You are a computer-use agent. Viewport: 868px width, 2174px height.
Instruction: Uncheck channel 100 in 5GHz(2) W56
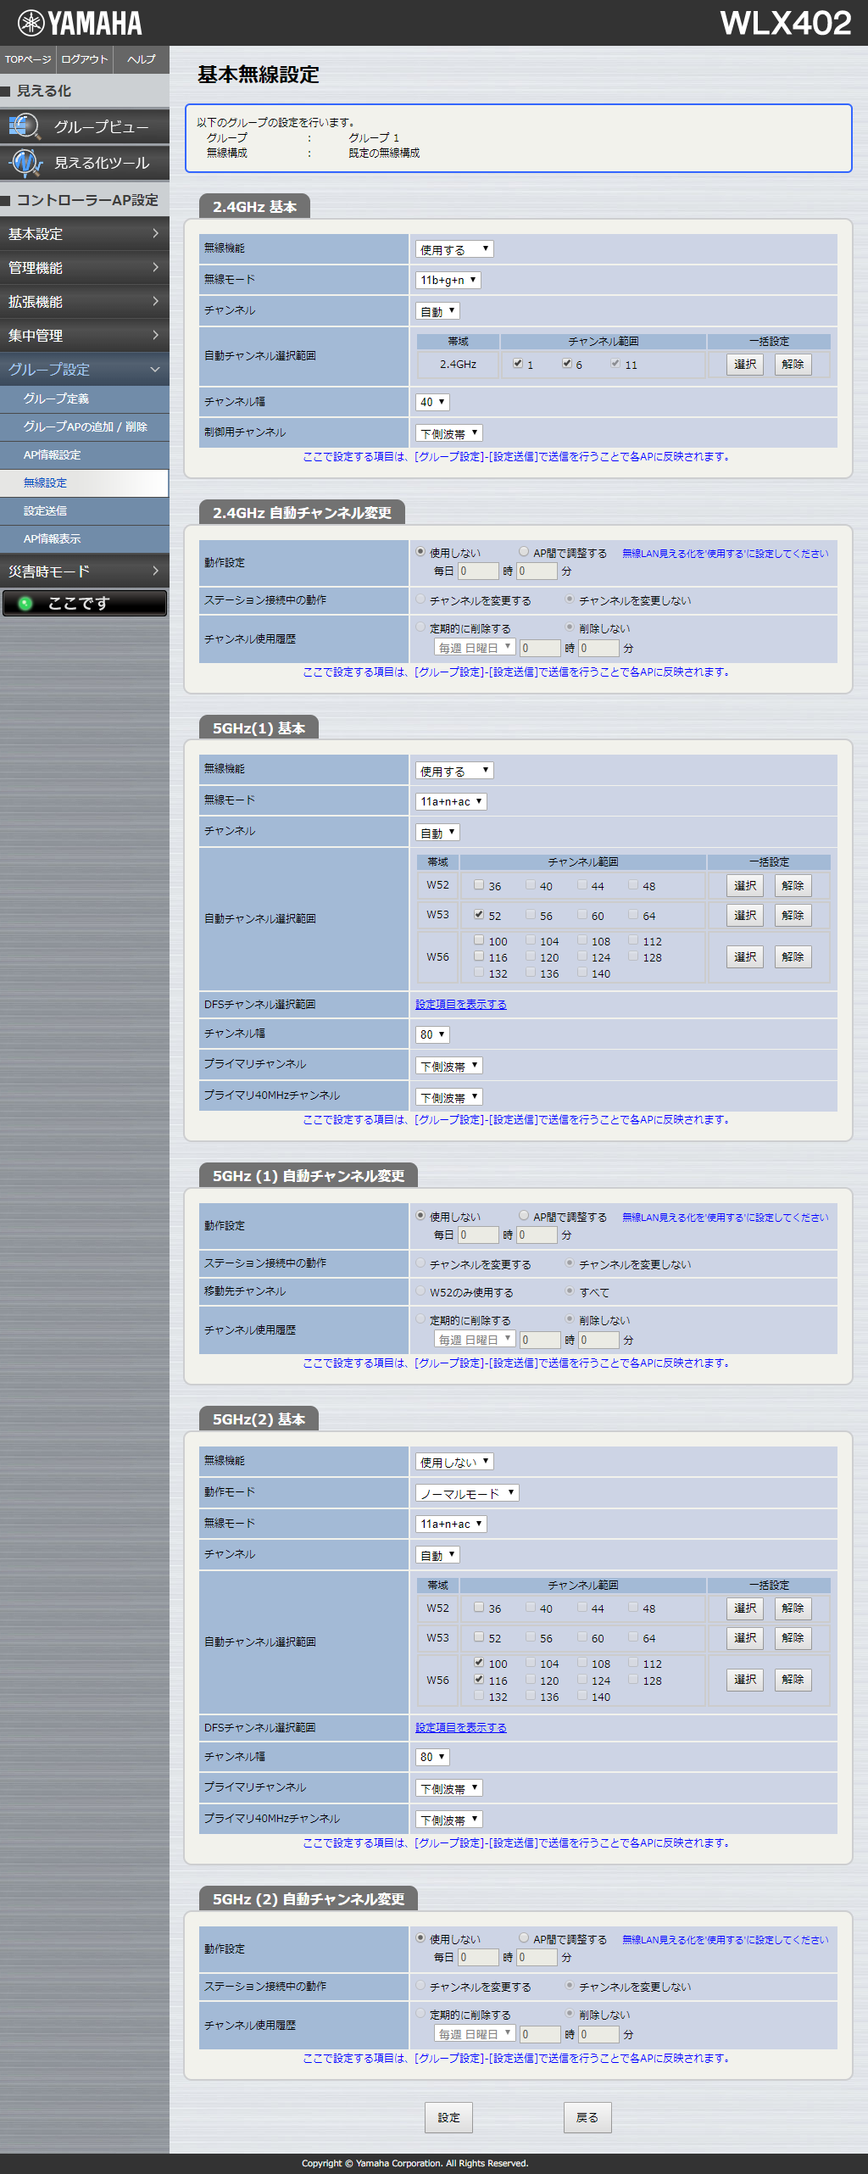[479, 1663]
